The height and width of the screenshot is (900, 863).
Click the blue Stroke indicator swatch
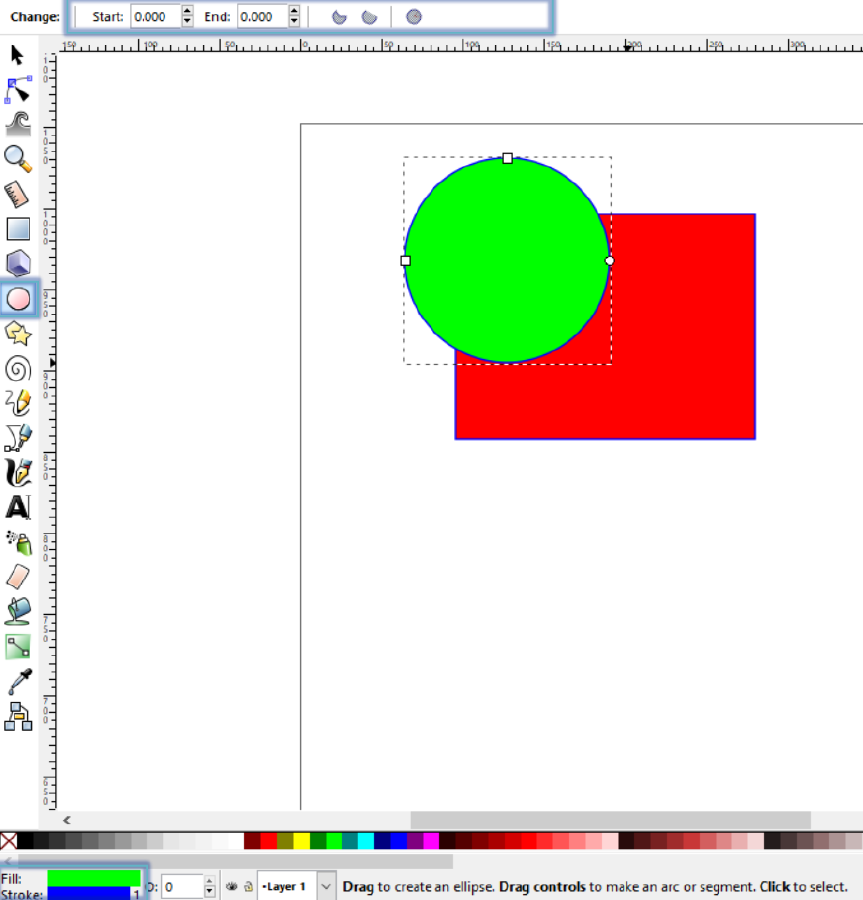pyautogui.click(x=88, y=894)
